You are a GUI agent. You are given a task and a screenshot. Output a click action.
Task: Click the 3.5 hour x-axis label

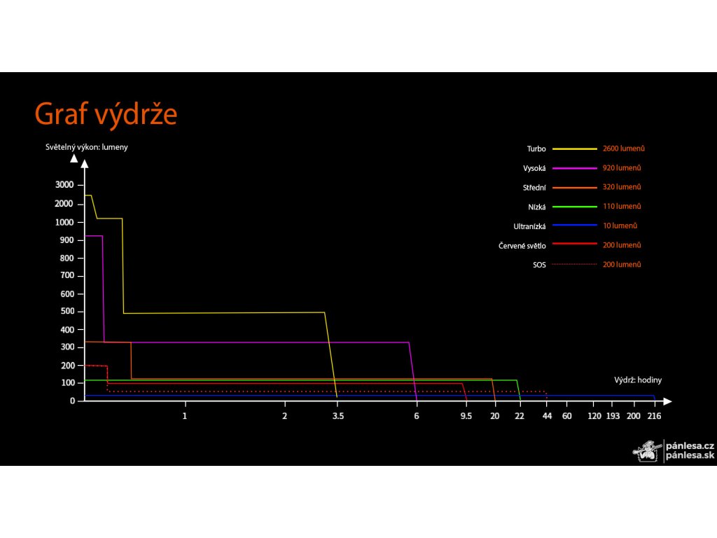click(x=338, y=416)
